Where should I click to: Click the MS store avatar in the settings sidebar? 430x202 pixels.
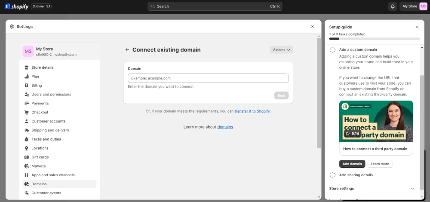[x=28, y=51]
